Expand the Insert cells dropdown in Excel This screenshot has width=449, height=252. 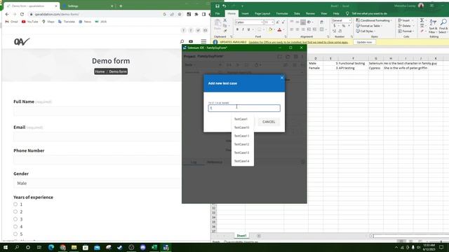click(x=405, y=20)
